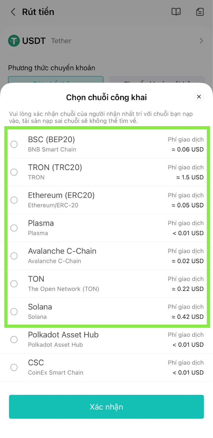Select the BSC (BEP20) radio button
The height and width of the screenshot is (438, 213).
(14, 144)
